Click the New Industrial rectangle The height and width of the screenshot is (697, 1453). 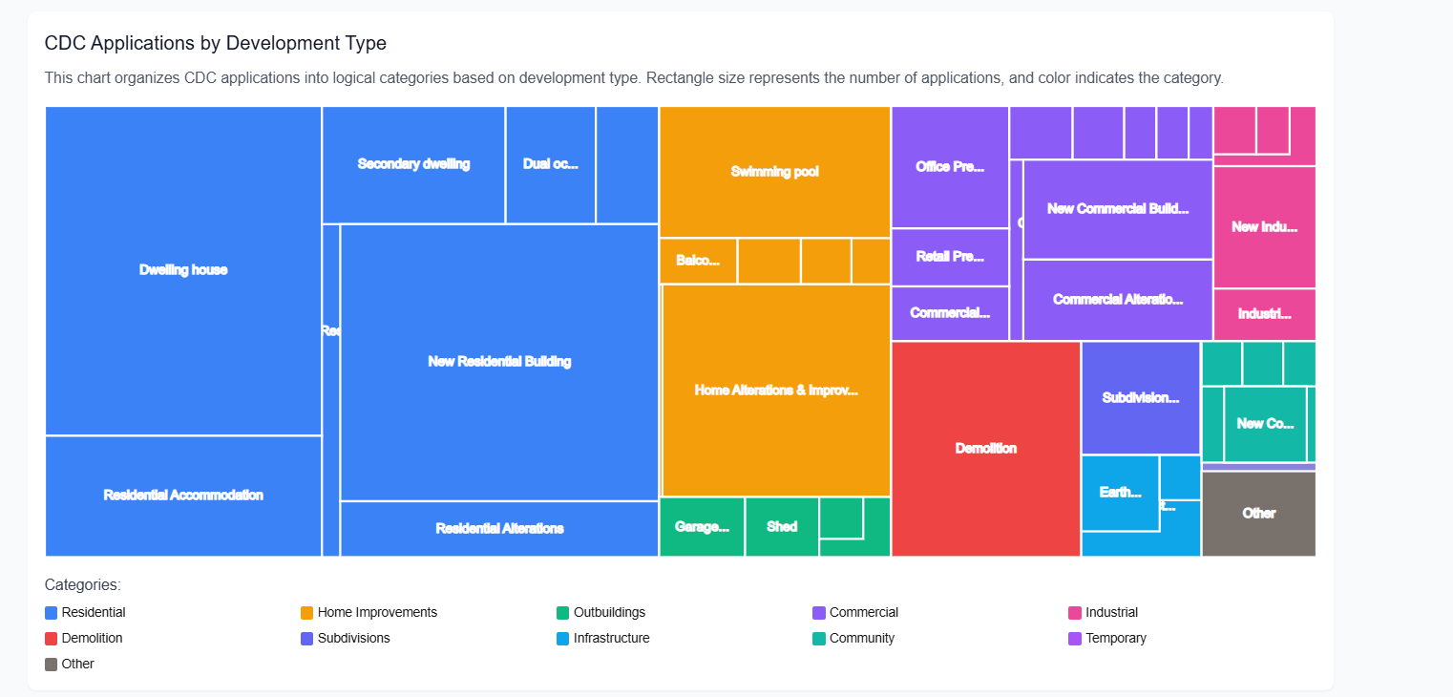point(1264,226)
